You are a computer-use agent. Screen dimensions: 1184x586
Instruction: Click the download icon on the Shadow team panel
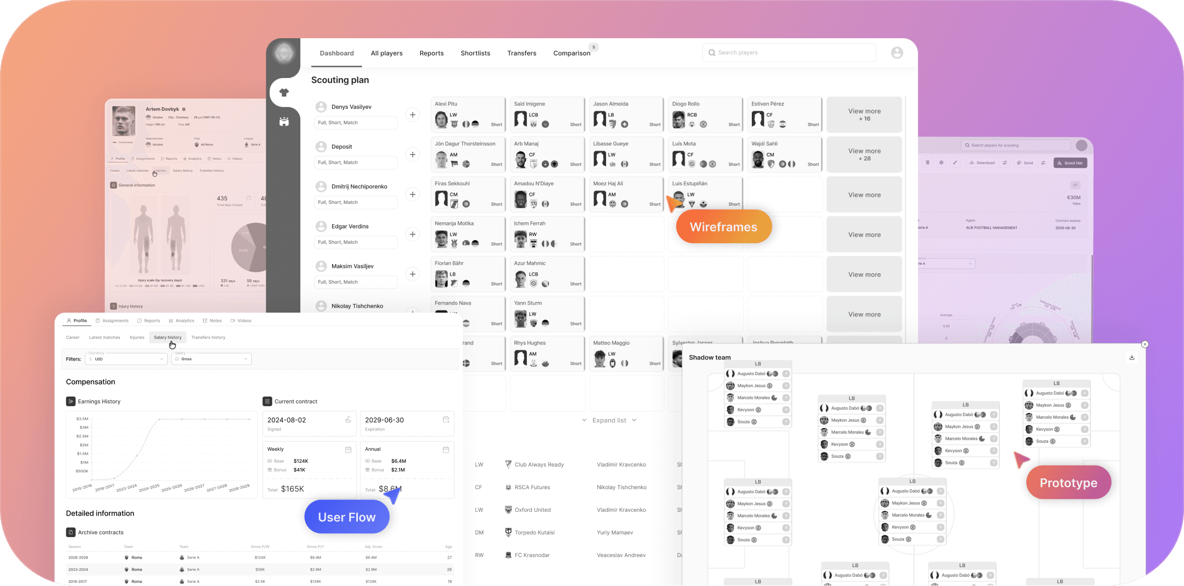click(x=1132, y=357)
